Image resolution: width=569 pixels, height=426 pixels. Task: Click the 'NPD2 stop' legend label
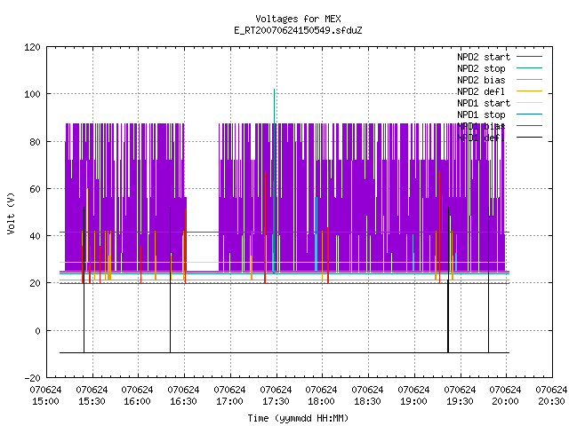(481, 68)
